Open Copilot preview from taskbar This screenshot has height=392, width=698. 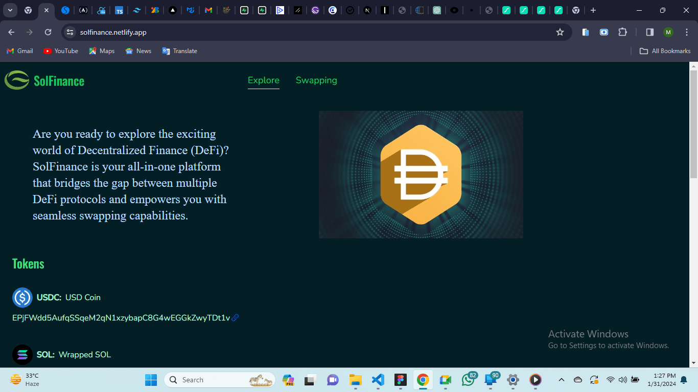click(288, 380)
